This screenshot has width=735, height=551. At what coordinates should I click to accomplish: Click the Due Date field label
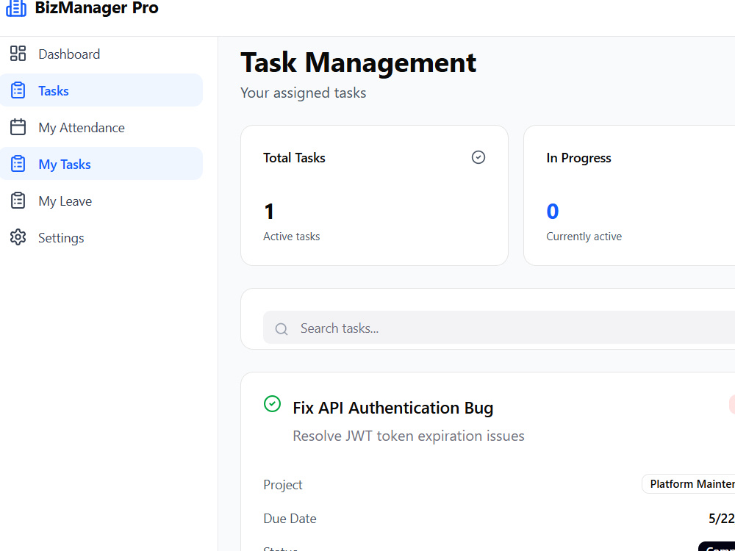point(290,518)
